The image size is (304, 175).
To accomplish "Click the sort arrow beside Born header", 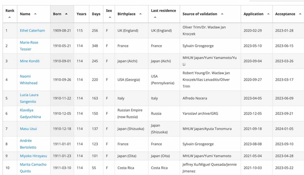I will 66,14.
